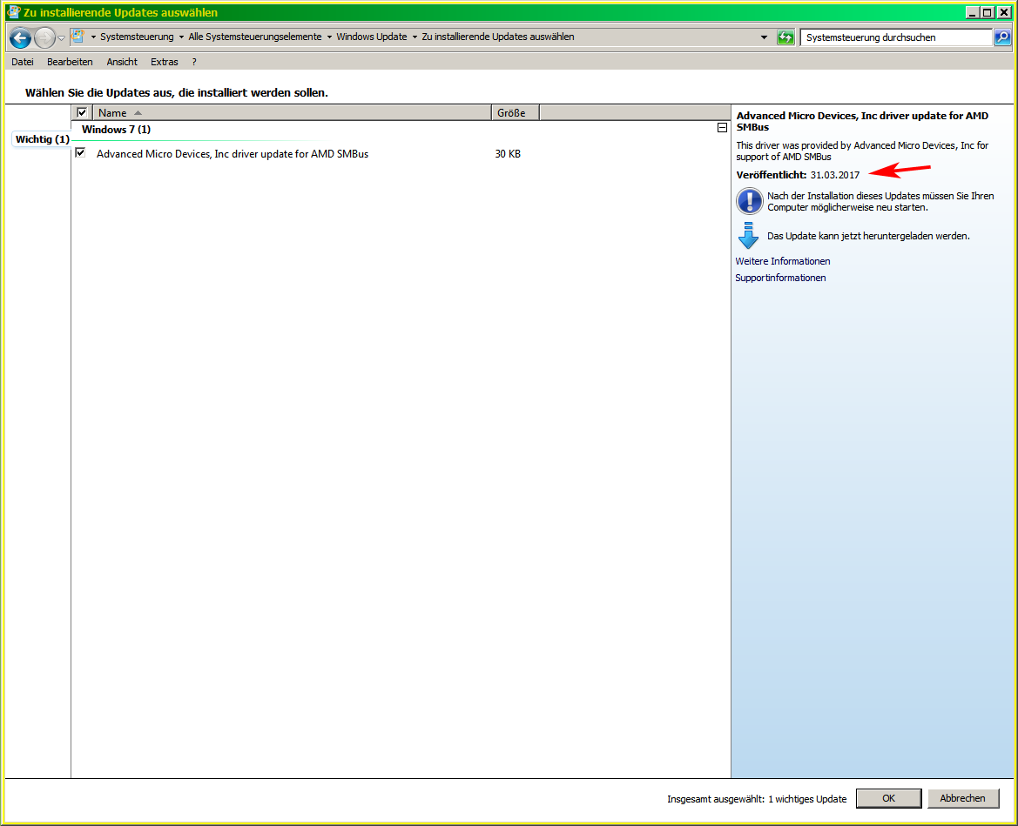Open the Datei menu

23,62
